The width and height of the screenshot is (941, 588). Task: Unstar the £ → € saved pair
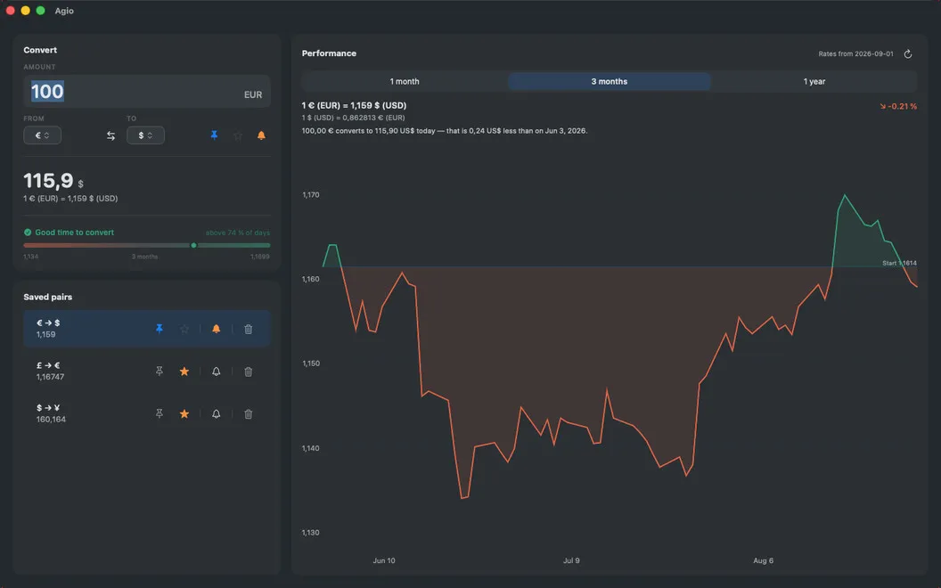(x=184, y=372)
